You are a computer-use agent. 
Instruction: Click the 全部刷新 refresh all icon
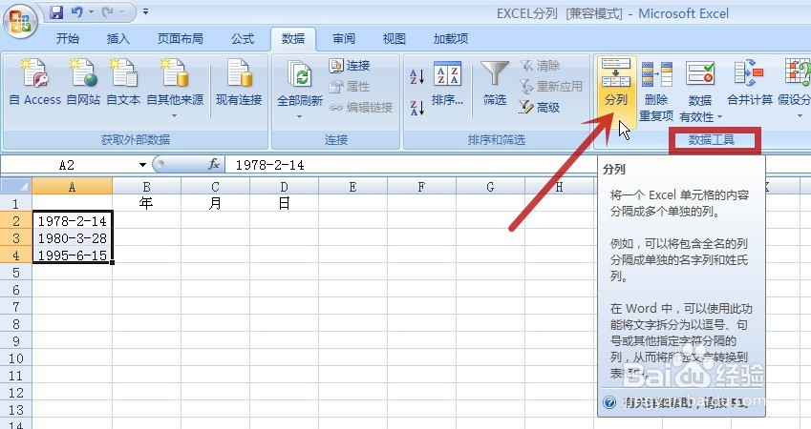tap(300, 75)
